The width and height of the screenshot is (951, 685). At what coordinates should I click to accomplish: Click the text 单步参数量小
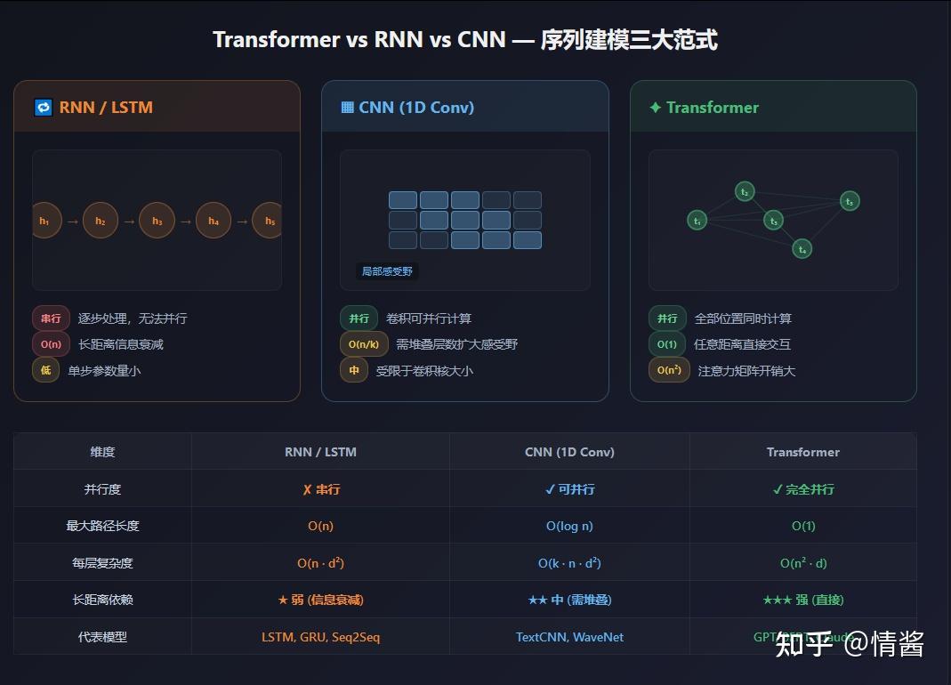[104, 371]
